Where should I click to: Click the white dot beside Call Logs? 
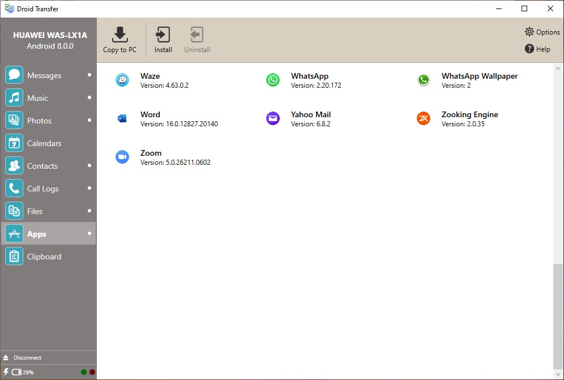(89, 188)
